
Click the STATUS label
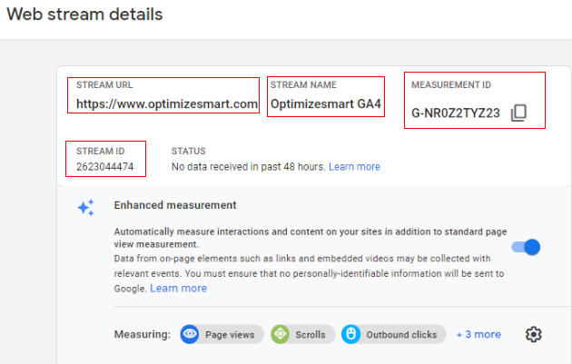[189, 151]
